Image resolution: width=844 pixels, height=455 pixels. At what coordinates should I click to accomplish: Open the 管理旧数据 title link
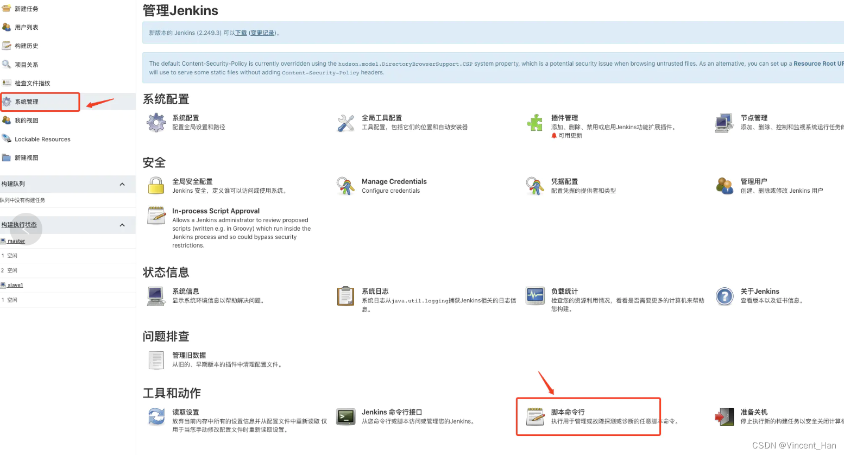coord(189,355)
